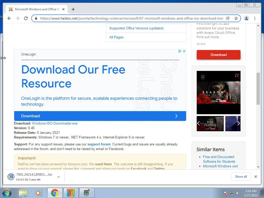Click the page scrollbar down arrow

258,167
